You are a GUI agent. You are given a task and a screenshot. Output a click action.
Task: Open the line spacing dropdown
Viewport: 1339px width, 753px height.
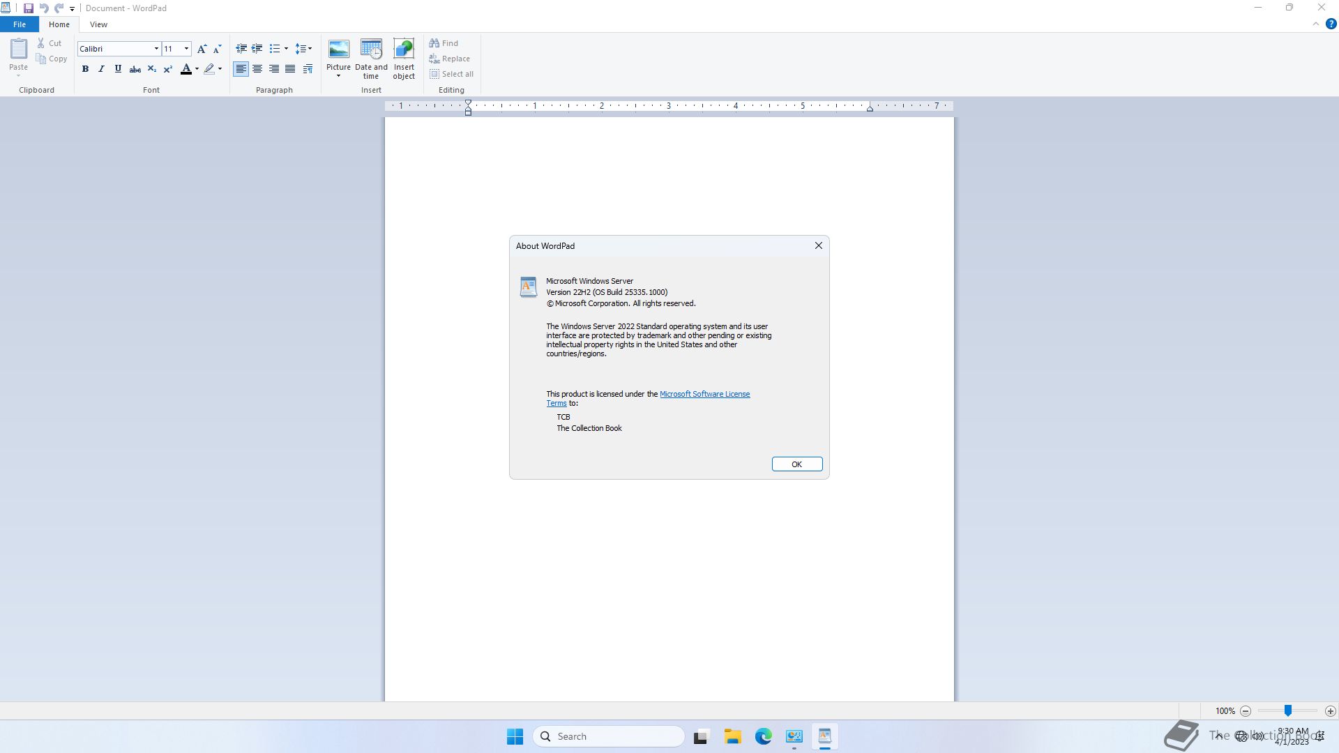[303, 49]
